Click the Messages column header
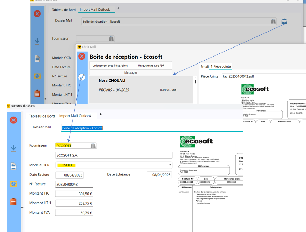Viewport: 306px width, 232px height. [x=131, y=72]
